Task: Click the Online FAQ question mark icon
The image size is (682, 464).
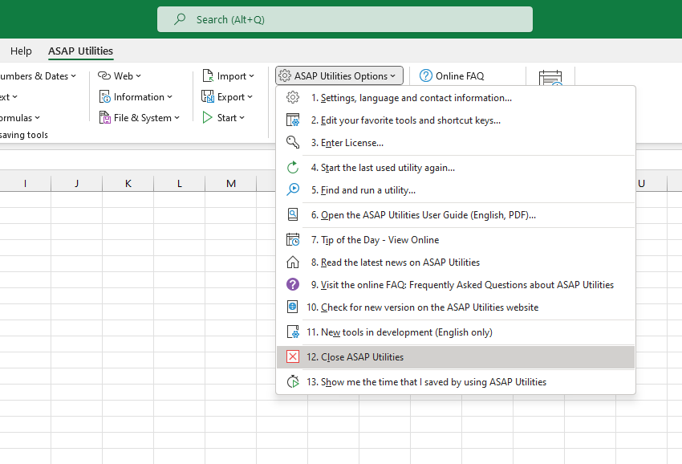Action: pyautogui.click(x=426, y=75)
